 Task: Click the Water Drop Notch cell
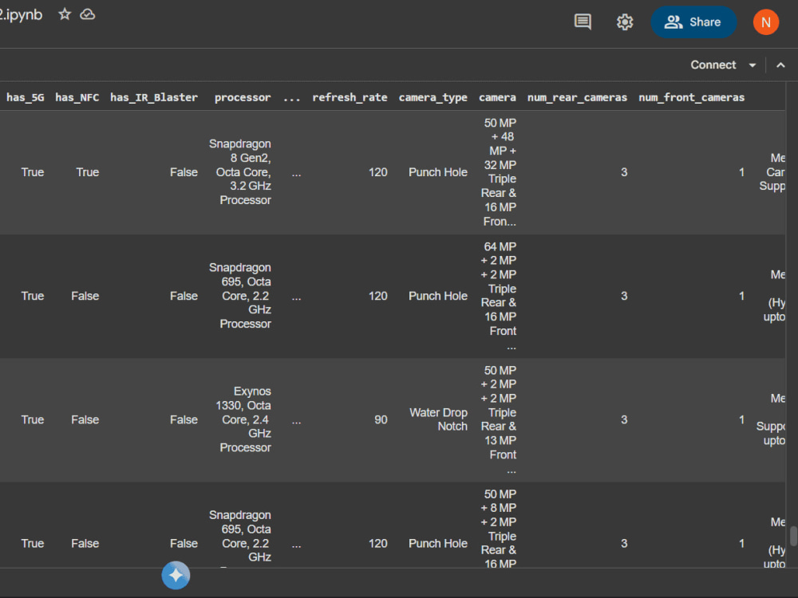tap(438, 419)
